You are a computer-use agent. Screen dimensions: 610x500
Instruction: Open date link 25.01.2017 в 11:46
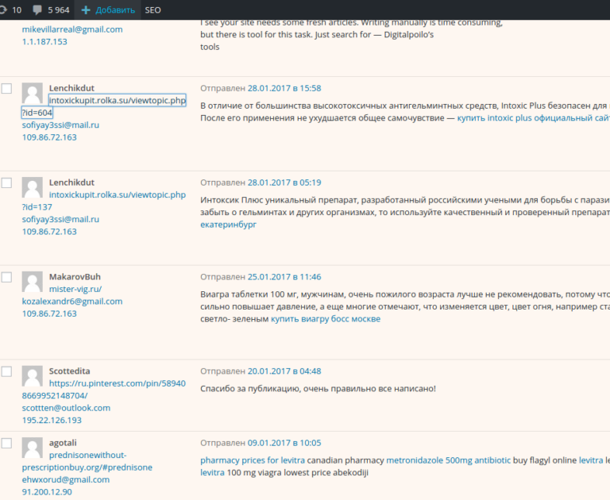(284, 277)
